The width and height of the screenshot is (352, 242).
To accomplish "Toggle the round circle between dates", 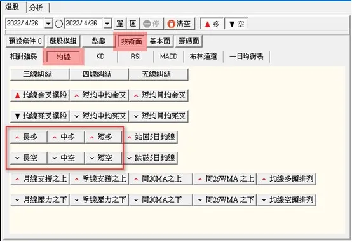I will pyautogui.click(x=58, y=24).
